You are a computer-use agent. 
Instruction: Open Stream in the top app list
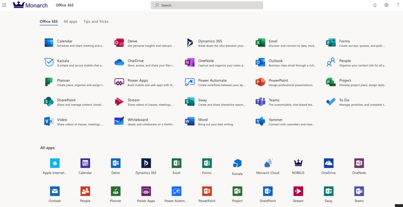(144, 102)
